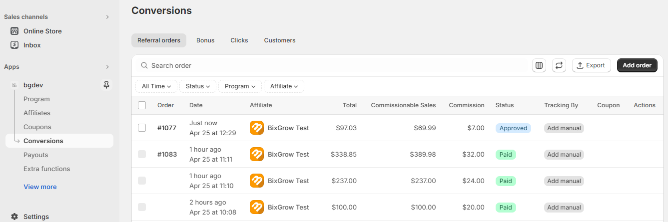Viewport: 668px width, 222px height.
Task: Switch to the Customers tab
Action: click(x=280, y=40)
